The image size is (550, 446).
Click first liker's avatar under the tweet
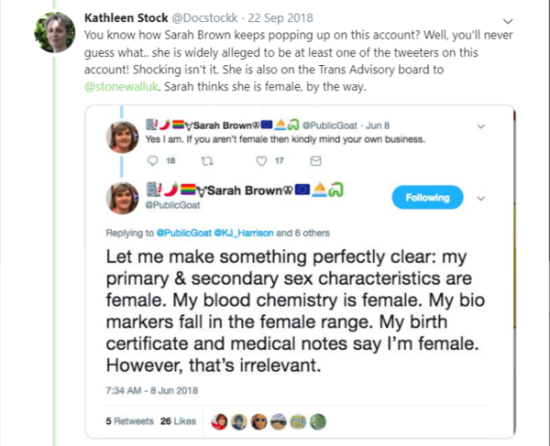[219, 422]
